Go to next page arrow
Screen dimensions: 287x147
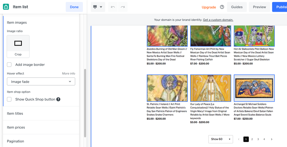click(x=271, y=139)
